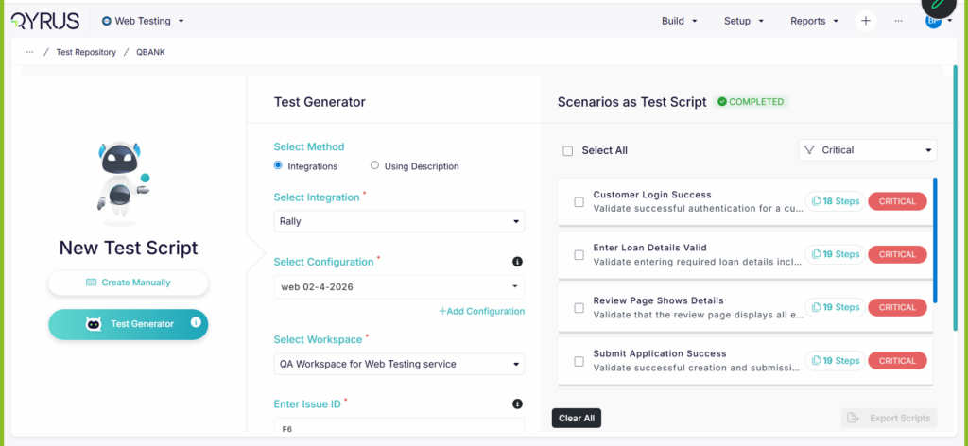The height and width of the screenshot is (446, 968).
Task: Tick the Select All checkbox
Action: pos(567,151)
